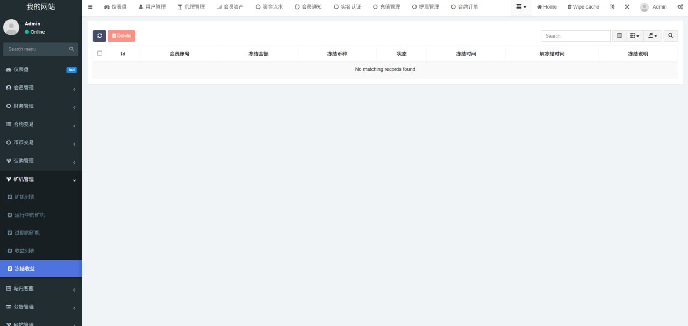Open the columns visibility dropdown

[x=634, y=36]
